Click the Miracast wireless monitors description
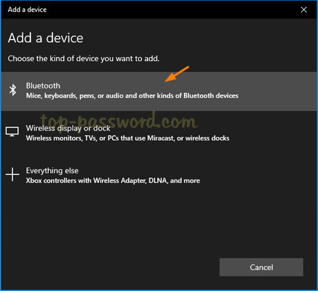 coord(128,138)
